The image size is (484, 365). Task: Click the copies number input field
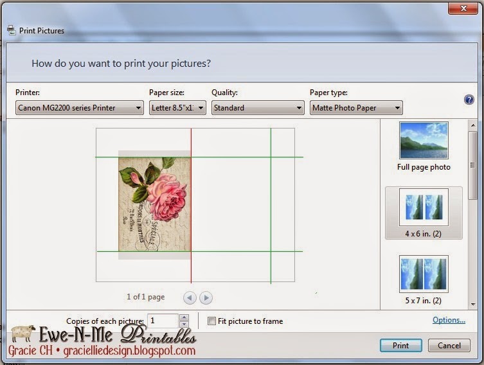click(x=163, y=321)
